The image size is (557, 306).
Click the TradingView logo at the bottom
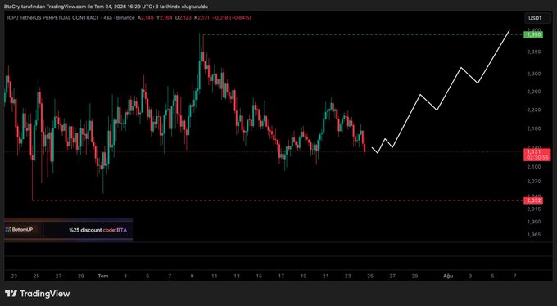[38, 294]
